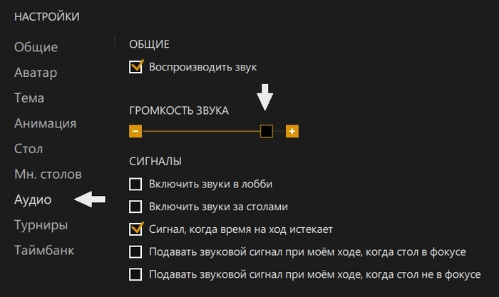The image size is (499, 297).
Task: Click the Воспроизводить звук label text
Action: 202,67
